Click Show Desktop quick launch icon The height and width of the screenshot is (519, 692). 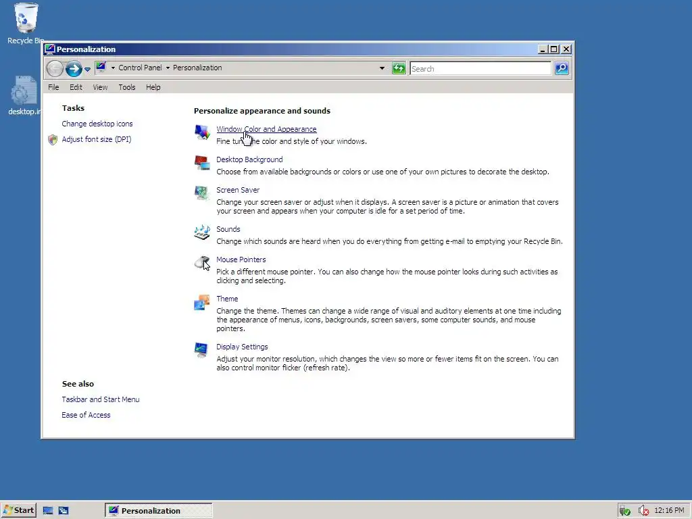48,511
